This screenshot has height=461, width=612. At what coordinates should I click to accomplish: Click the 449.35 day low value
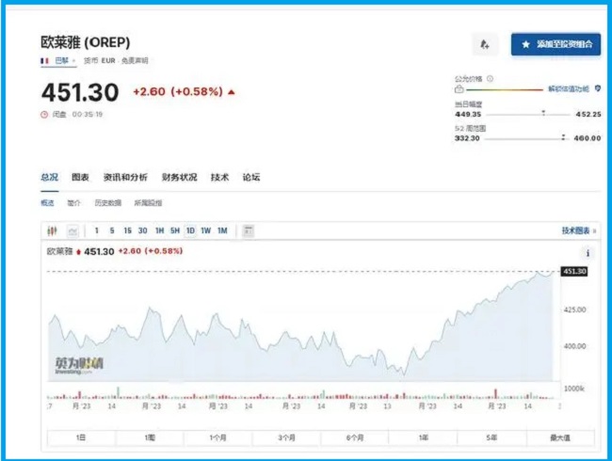click(x=468, y=114)
